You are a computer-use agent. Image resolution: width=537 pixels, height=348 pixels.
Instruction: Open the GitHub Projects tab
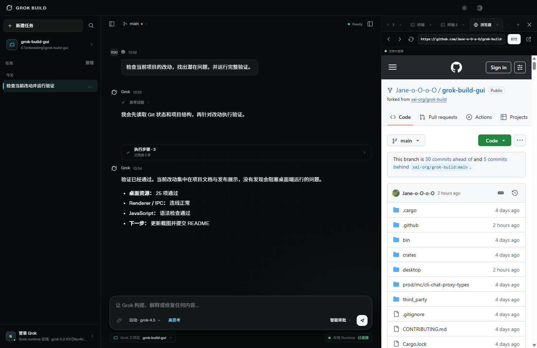(514, 117)
